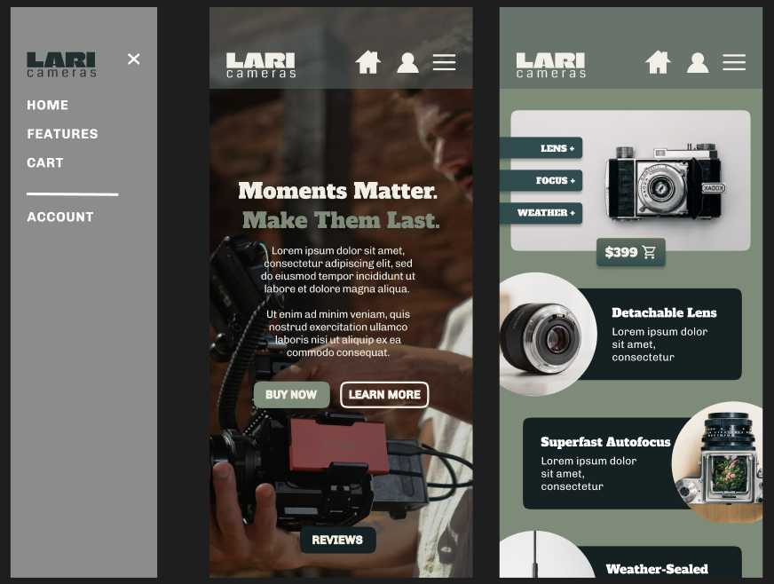Expand the LENS + feature tag
The height and width of the screenshot is (584, 774).
pyautogui.click(x=541, y=148)
